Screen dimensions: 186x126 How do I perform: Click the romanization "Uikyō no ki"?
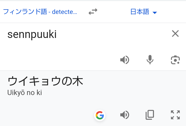tap(25, 93)
